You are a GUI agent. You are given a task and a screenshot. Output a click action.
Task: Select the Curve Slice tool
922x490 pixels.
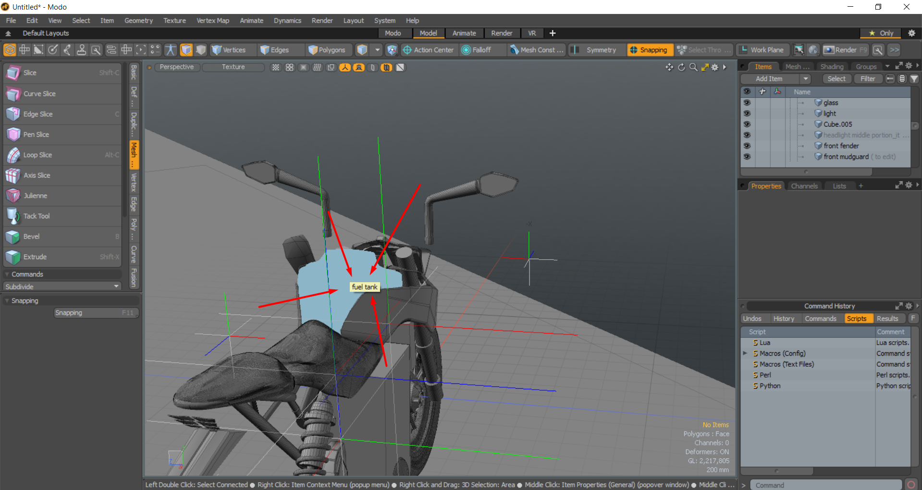click(x=62, y=94)
